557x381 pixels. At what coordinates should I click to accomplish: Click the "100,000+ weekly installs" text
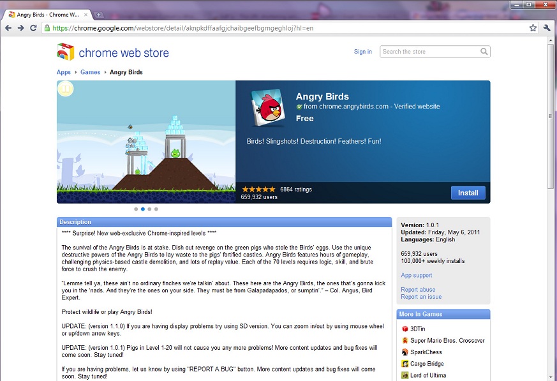pyautogui.click(x=433, y=261)
